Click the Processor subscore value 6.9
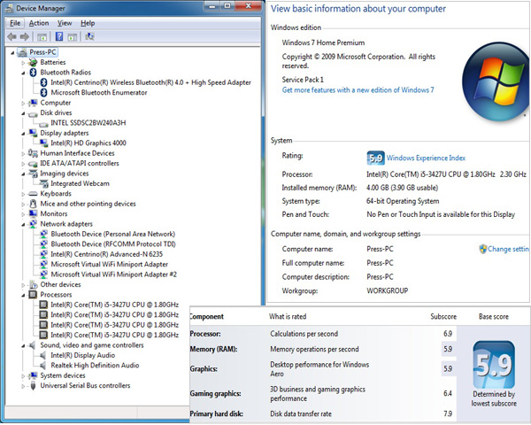Image resolution: width=531 pixels, height=425 pixels. click(448, 334)
